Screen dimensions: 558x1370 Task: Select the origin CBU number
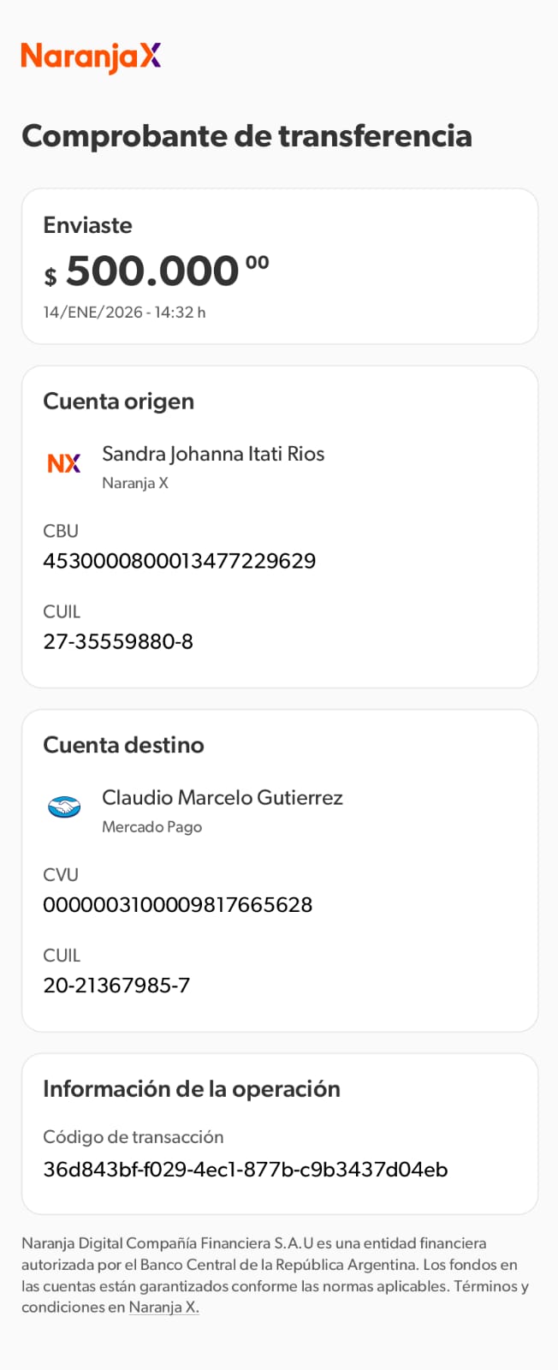click(x=179, y=561)
